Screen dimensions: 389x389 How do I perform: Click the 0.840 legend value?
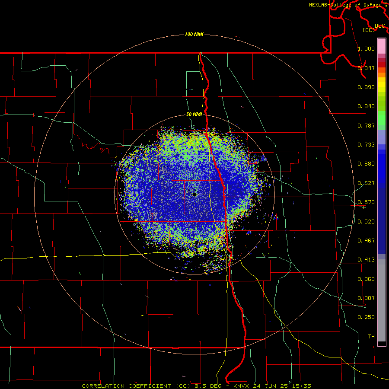(x=366, y=106)
